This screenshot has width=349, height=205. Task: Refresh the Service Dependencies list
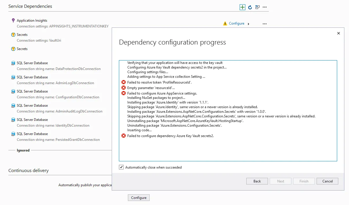pyautogui.click(x=250, y=7)
